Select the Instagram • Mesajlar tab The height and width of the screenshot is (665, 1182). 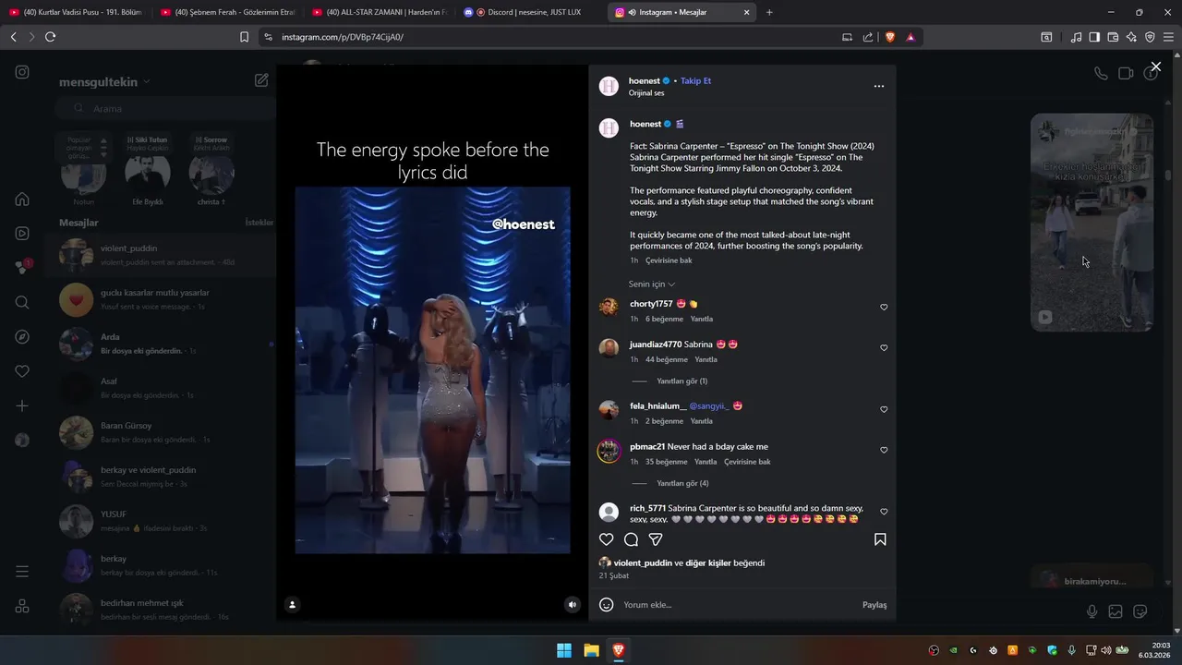click(x=682, y=12)
